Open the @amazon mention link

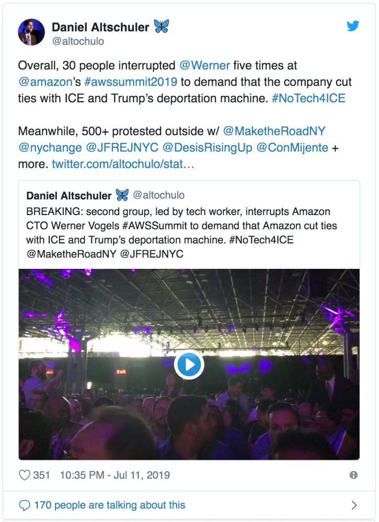click(x=44, y=82)
